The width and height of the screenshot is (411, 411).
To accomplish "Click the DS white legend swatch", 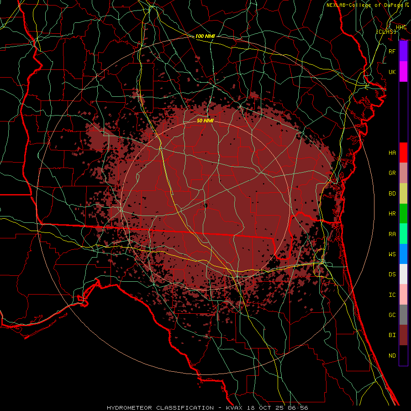I will click(x=403, y=274).
